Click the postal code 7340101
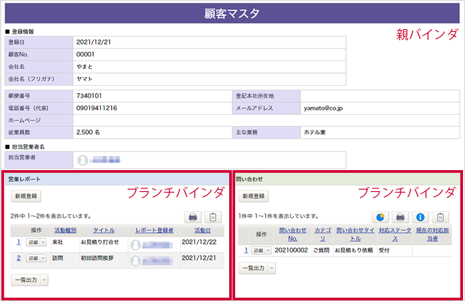The image size is (465, 301). (x=89, y=96)
